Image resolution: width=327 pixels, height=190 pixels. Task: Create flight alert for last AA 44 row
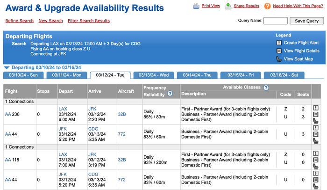316,173
